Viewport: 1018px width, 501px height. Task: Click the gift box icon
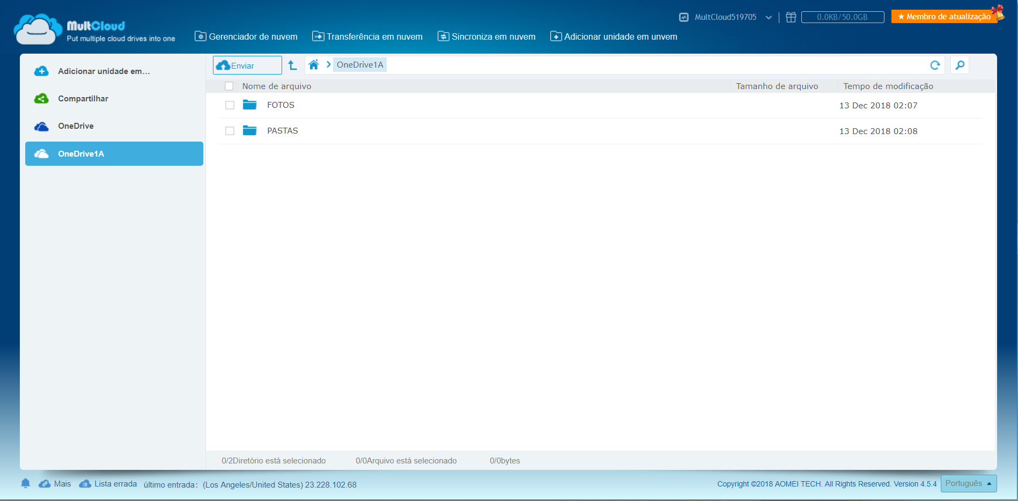(791, 17)
